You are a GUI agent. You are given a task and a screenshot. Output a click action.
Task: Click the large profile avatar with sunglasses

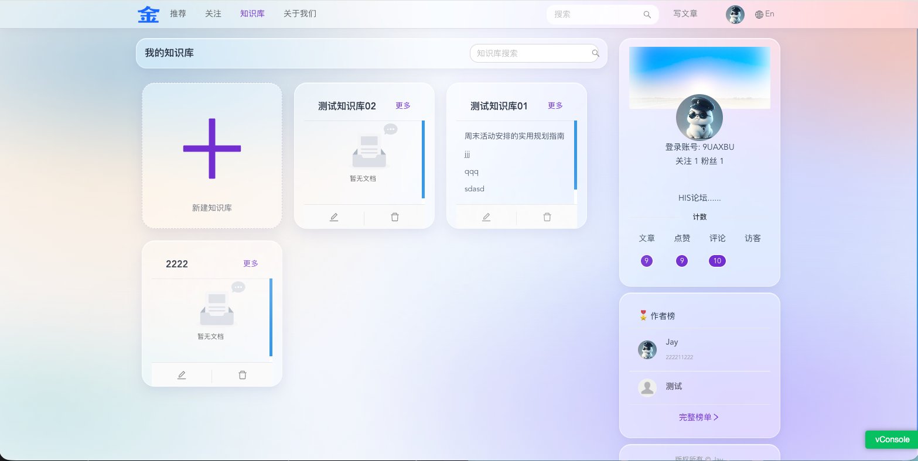(x=699, y=118)
